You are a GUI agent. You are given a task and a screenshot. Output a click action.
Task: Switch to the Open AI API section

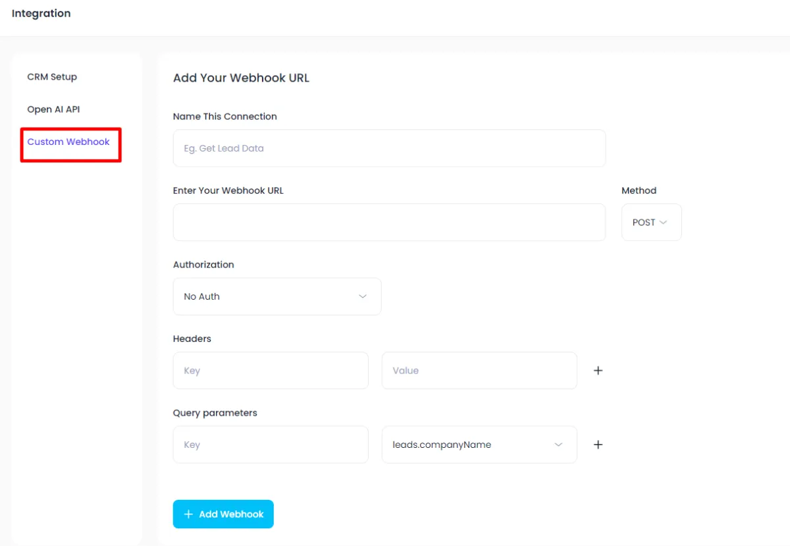53,109
